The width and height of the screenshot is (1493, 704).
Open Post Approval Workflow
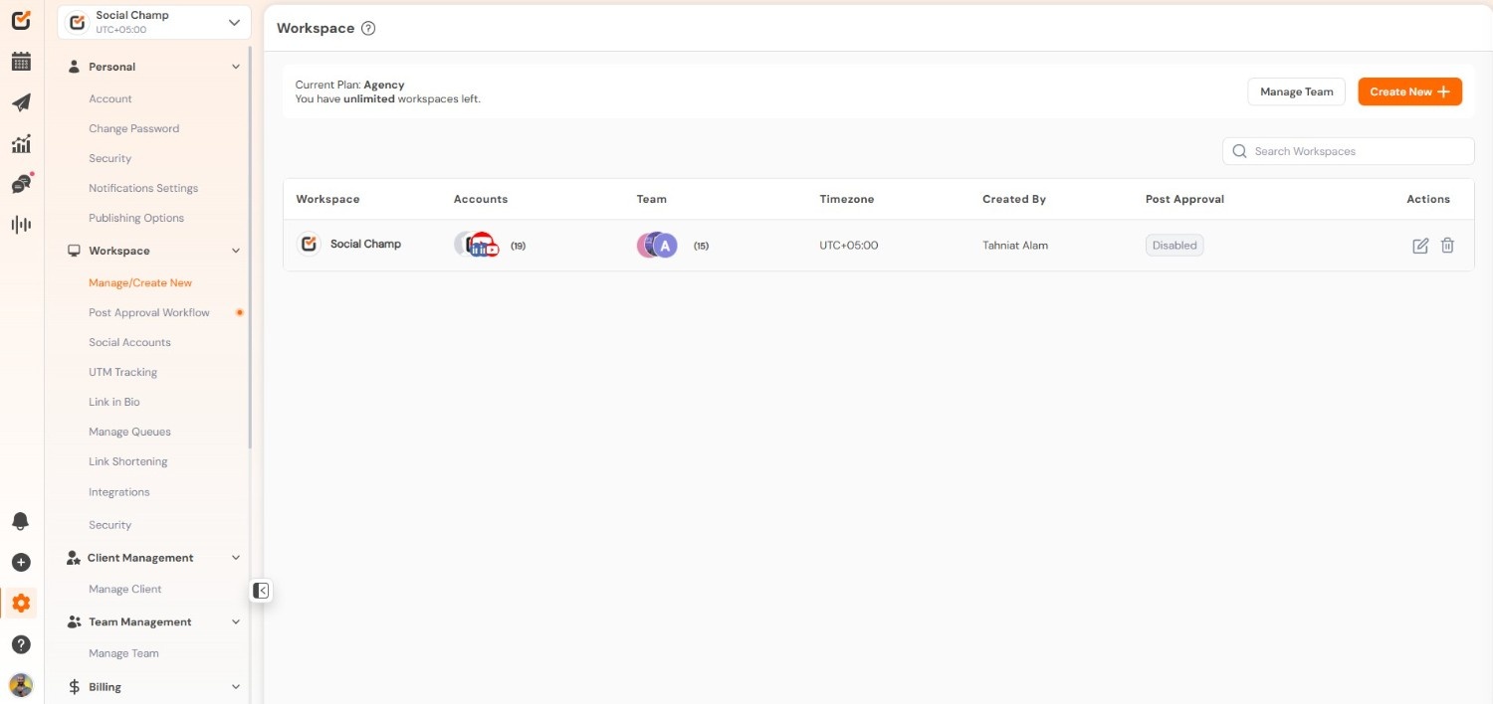[x=149, y=312]
